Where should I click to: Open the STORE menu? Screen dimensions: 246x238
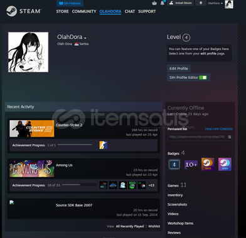[x=62, y=11]
